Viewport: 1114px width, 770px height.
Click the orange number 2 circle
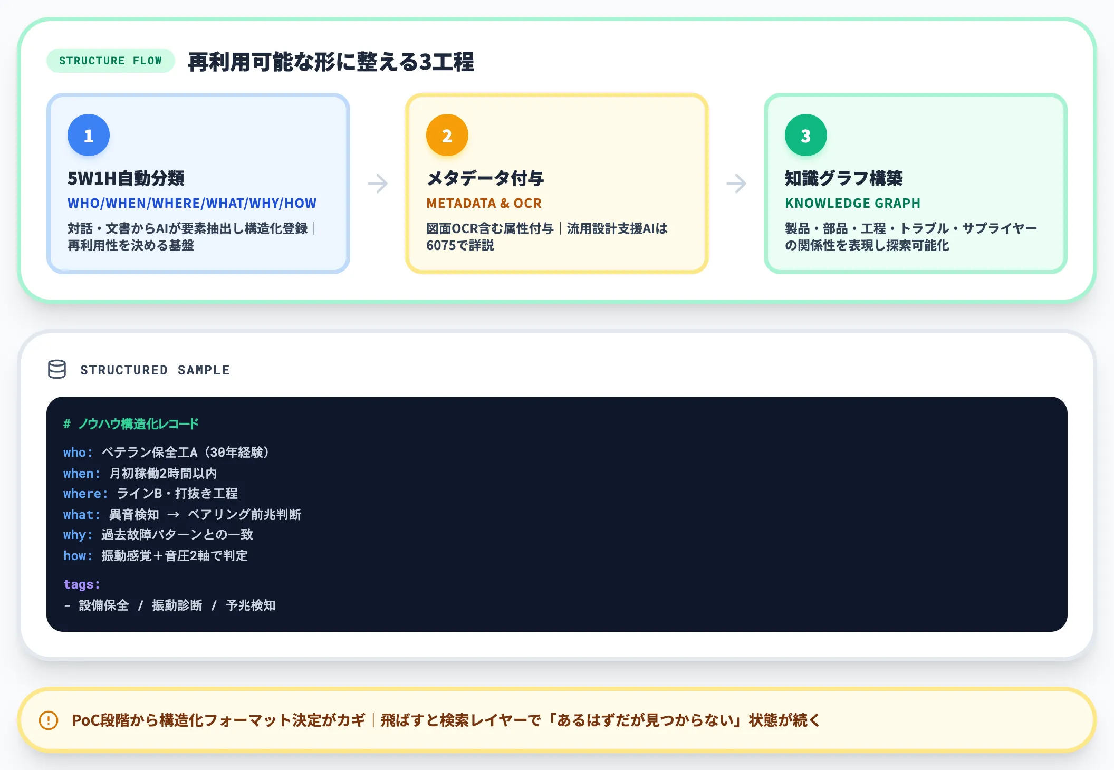(447, 136)
